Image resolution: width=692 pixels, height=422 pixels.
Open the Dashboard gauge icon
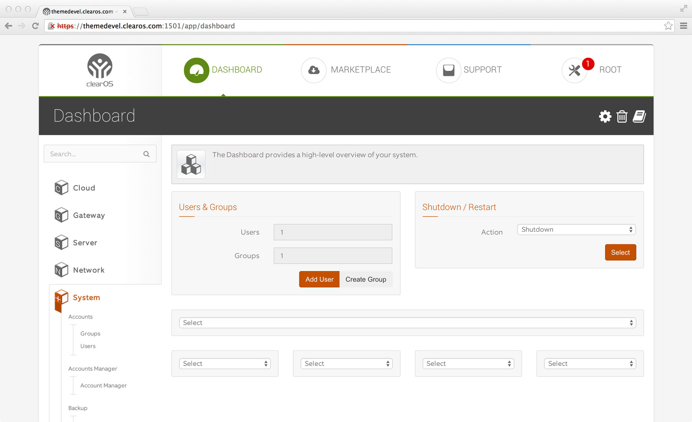tap(197, 70)
